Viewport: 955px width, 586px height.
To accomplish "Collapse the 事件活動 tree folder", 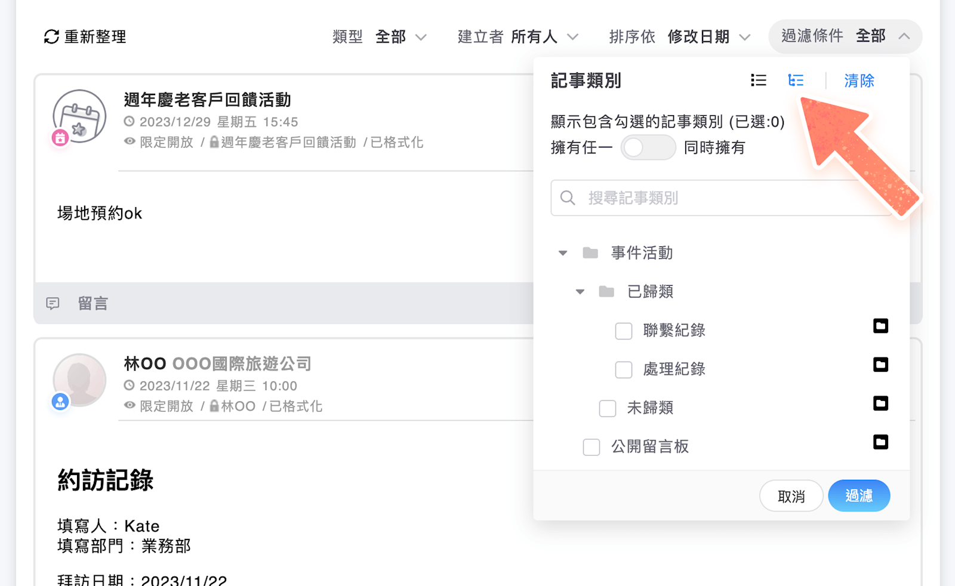I will pos(563,253).
